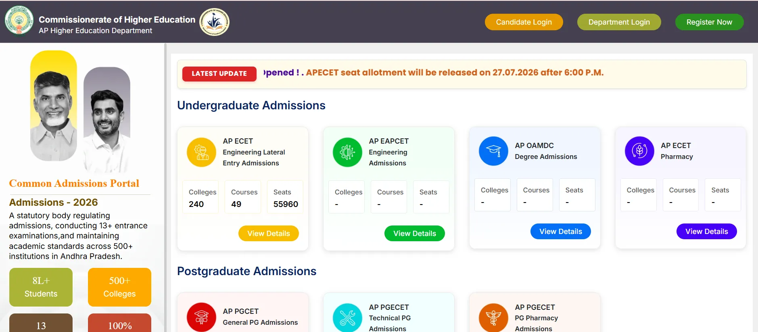Click the Andhra Pradesh government emblem logo
The height and width of the screenshot is (332, 758).
19,21
